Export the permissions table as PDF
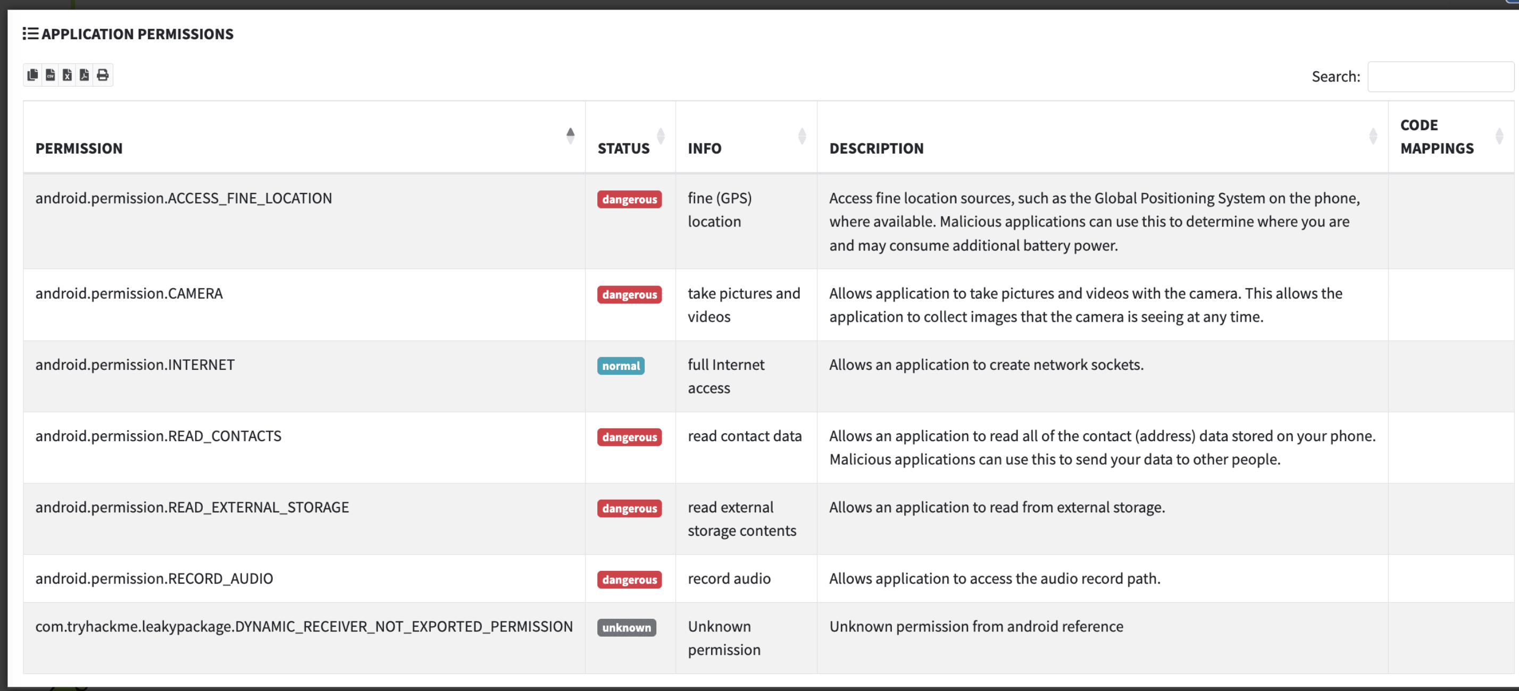Viewport: 1519px width, 691px height. (85, 75)
